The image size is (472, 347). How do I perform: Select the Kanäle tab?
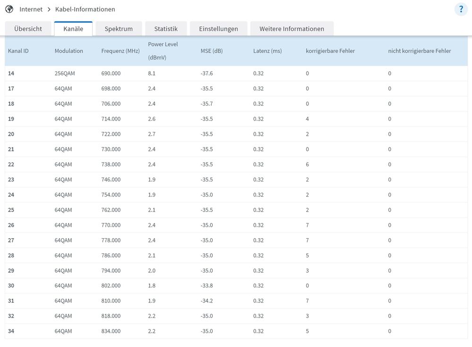pos(73,29)
